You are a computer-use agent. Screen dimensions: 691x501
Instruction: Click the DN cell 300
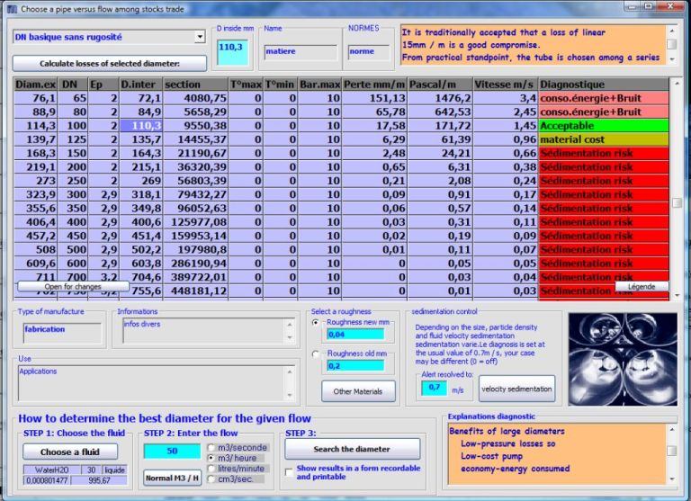pyautogui.click(x=73, y=194)
